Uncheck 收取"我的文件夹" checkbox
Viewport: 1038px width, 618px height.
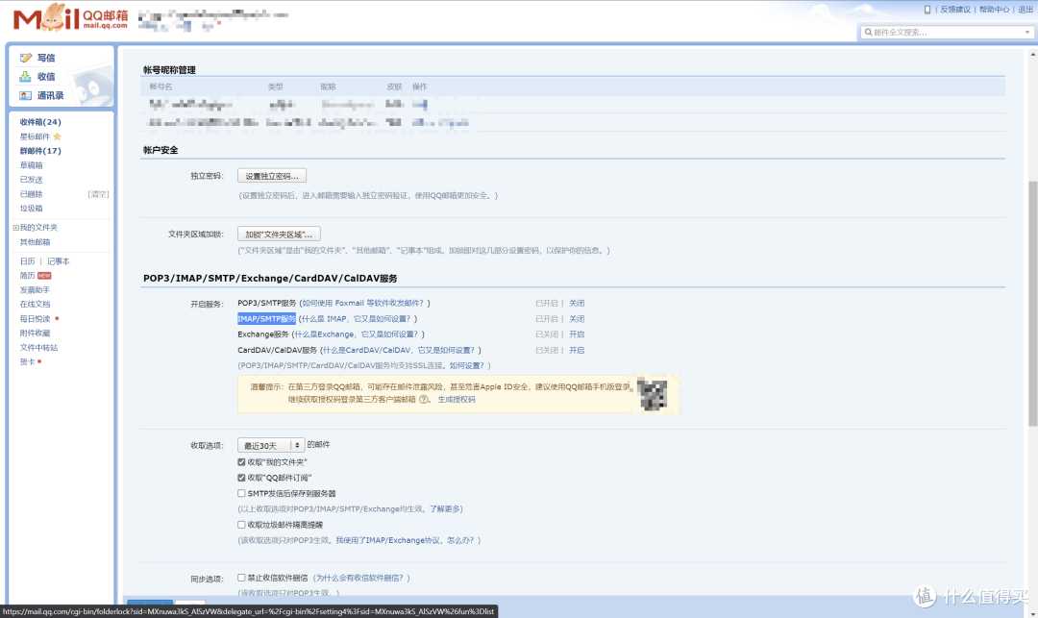pyautogui.click(x=242, y=462)
